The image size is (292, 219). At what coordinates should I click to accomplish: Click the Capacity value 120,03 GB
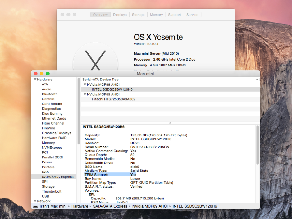(159, 135)
